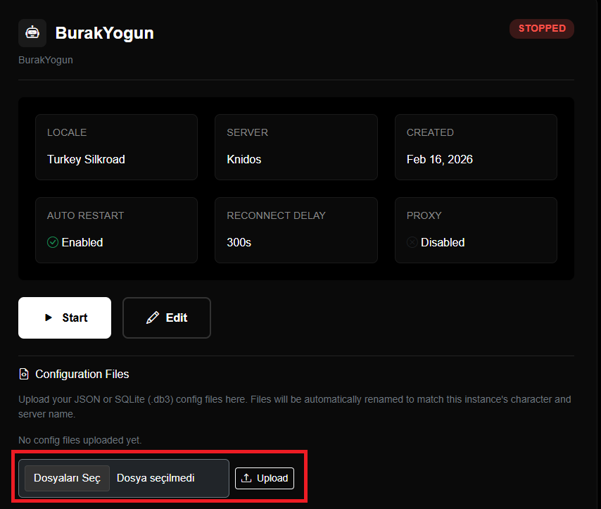Select the Knidos server value
601x509 pixels.
(243, 159)
